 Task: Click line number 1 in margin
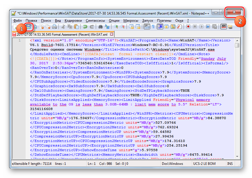(x=19, y=40)
